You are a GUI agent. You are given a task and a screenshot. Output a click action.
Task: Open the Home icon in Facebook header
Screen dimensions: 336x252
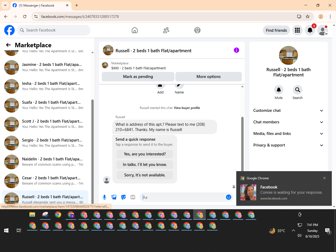135,30
